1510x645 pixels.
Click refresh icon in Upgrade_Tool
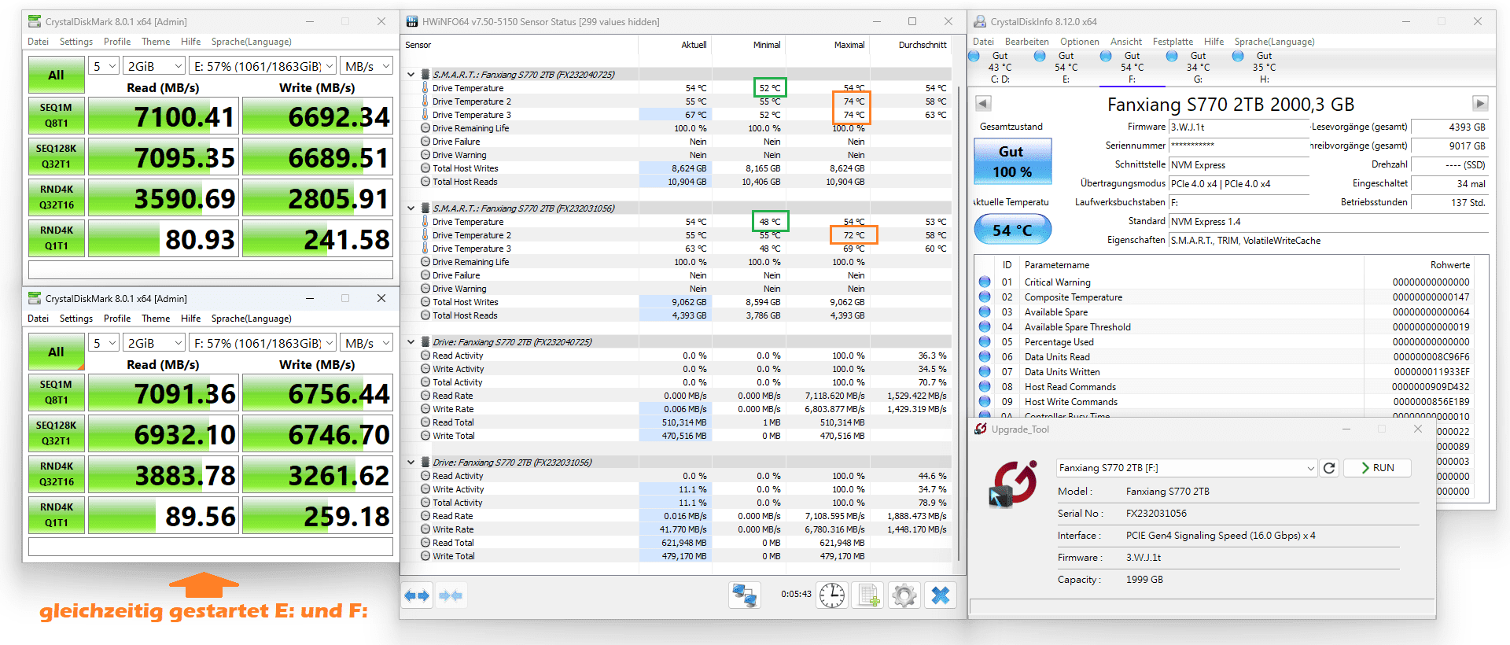pyautogui.click(x=1329, y=468)
